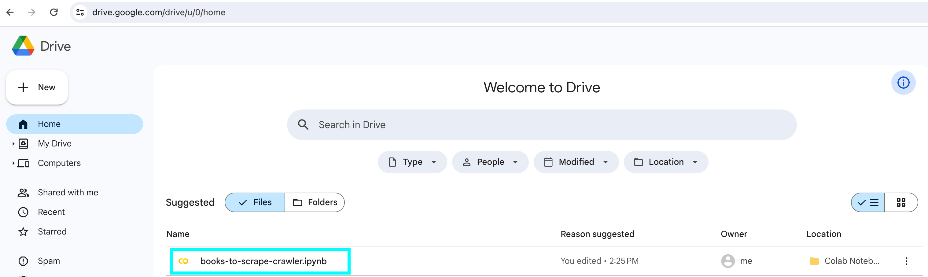Click the New button

pyautogui.click(x=37, y=87)
